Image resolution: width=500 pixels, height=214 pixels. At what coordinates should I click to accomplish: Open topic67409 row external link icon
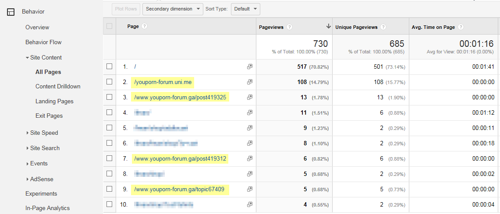coord(250,189)
